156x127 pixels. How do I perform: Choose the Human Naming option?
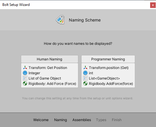tap(49, 59)
